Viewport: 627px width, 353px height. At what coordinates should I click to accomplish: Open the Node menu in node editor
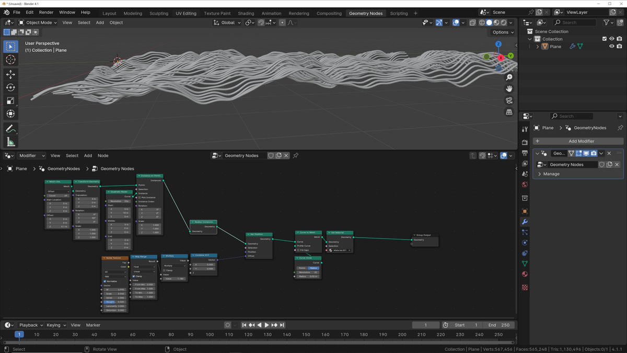pos(103,155)
